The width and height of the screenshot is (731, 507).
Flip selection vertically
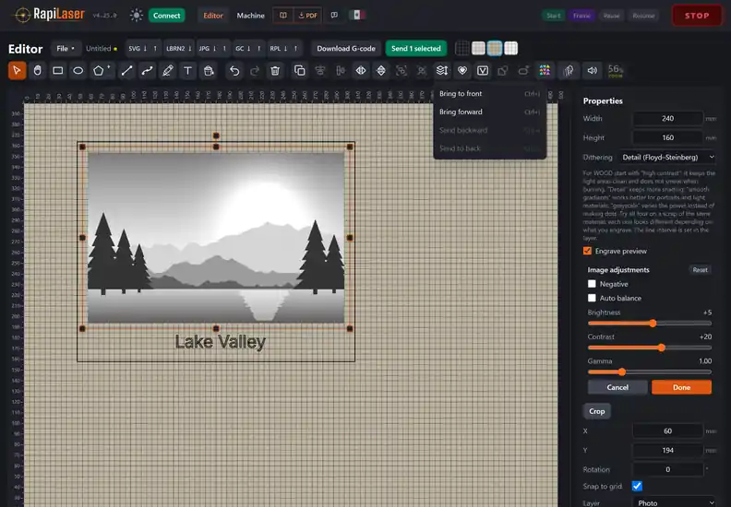click(381, 71)
